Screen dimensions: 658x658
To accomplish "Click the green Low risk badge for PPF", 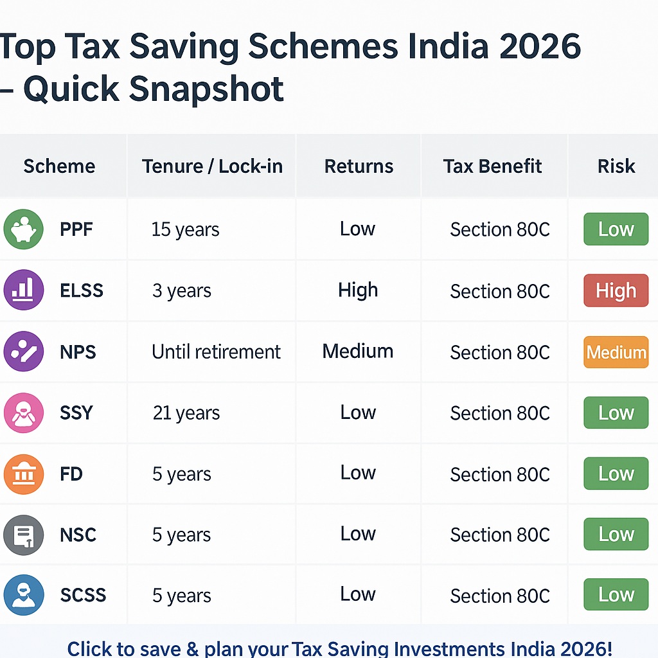I will [616, 229].
